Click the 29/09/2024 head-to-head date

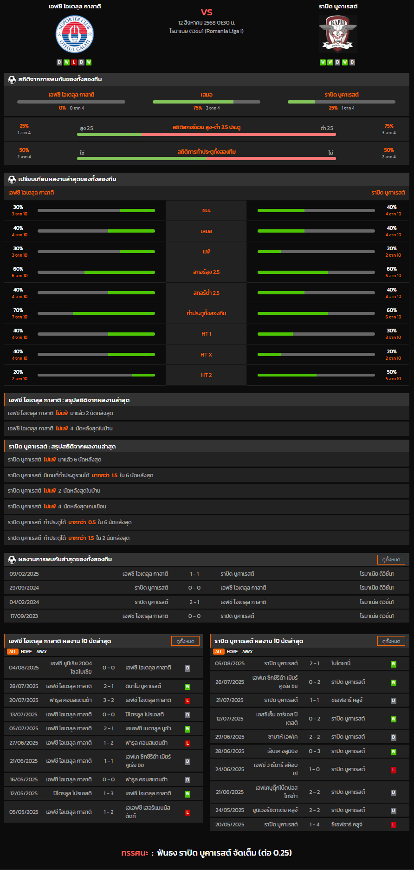24,588
